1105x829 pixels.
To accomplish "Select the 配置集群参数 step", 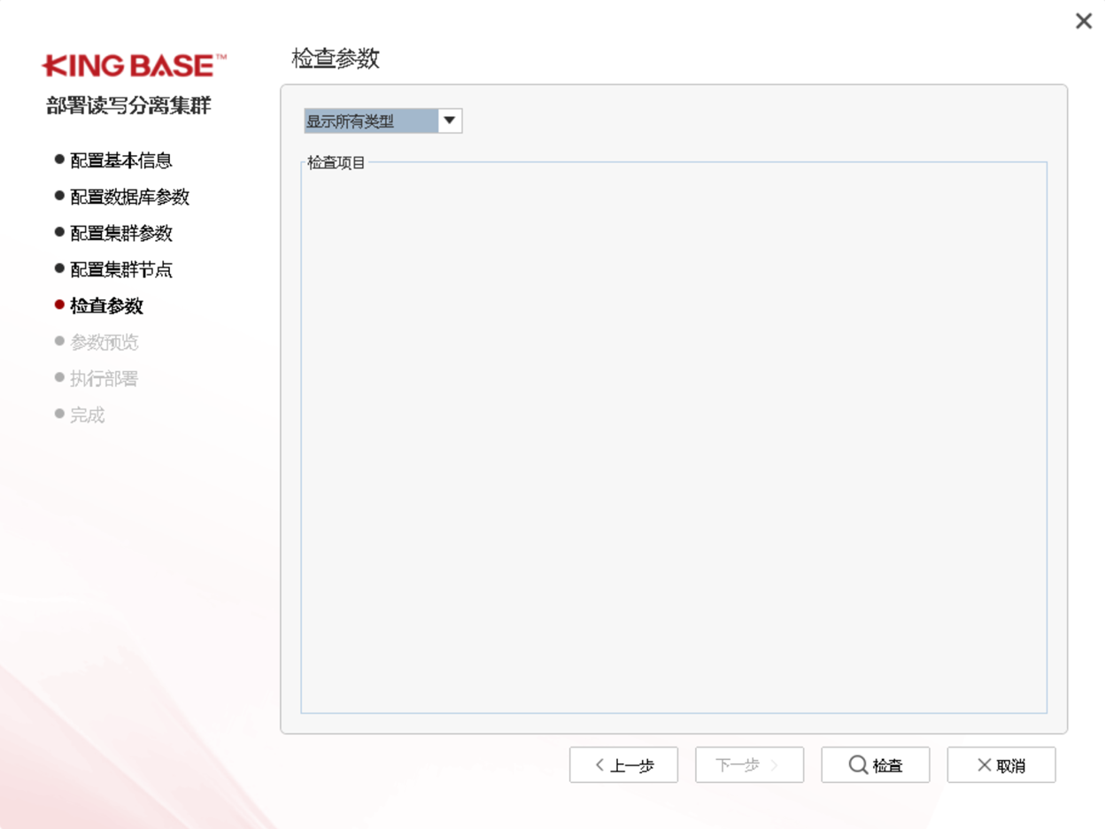I will coord(120,233).
